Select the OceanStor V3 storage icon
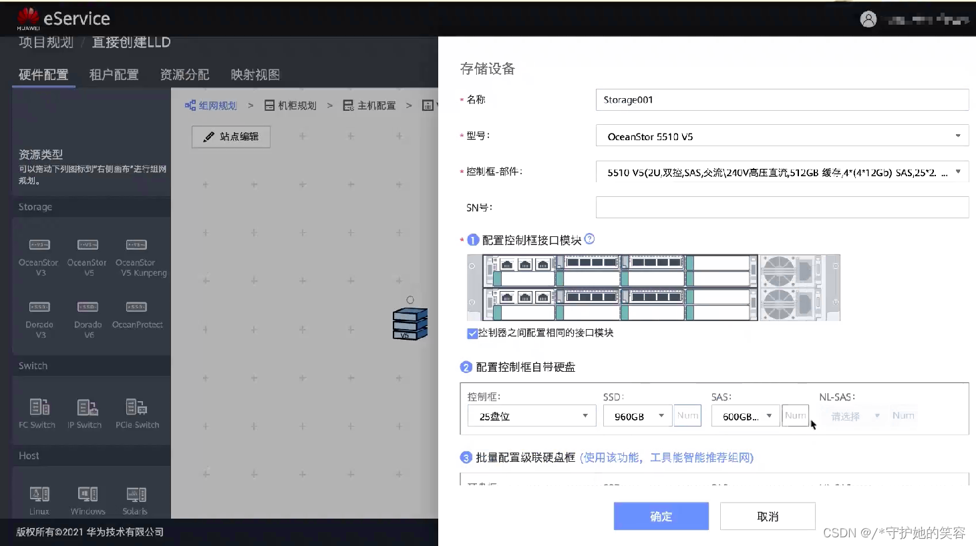 39,245
